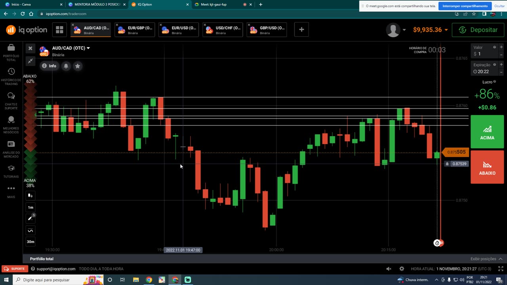Image resolution: width=507 pixels, height=285 pixels.
Task: Open the Portfólio Total sidebar item
Action: tap(11, 52)
